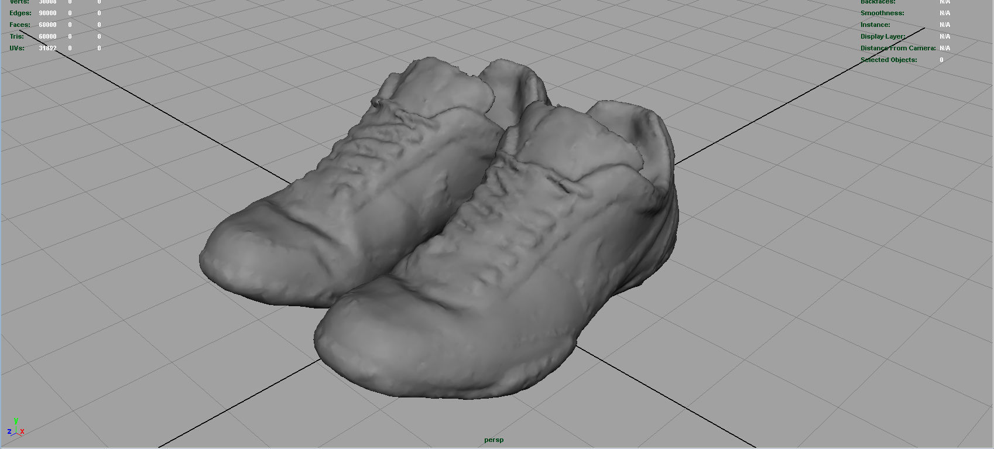Click the persp camera label
994x449 pixels.
coord(493,440)
